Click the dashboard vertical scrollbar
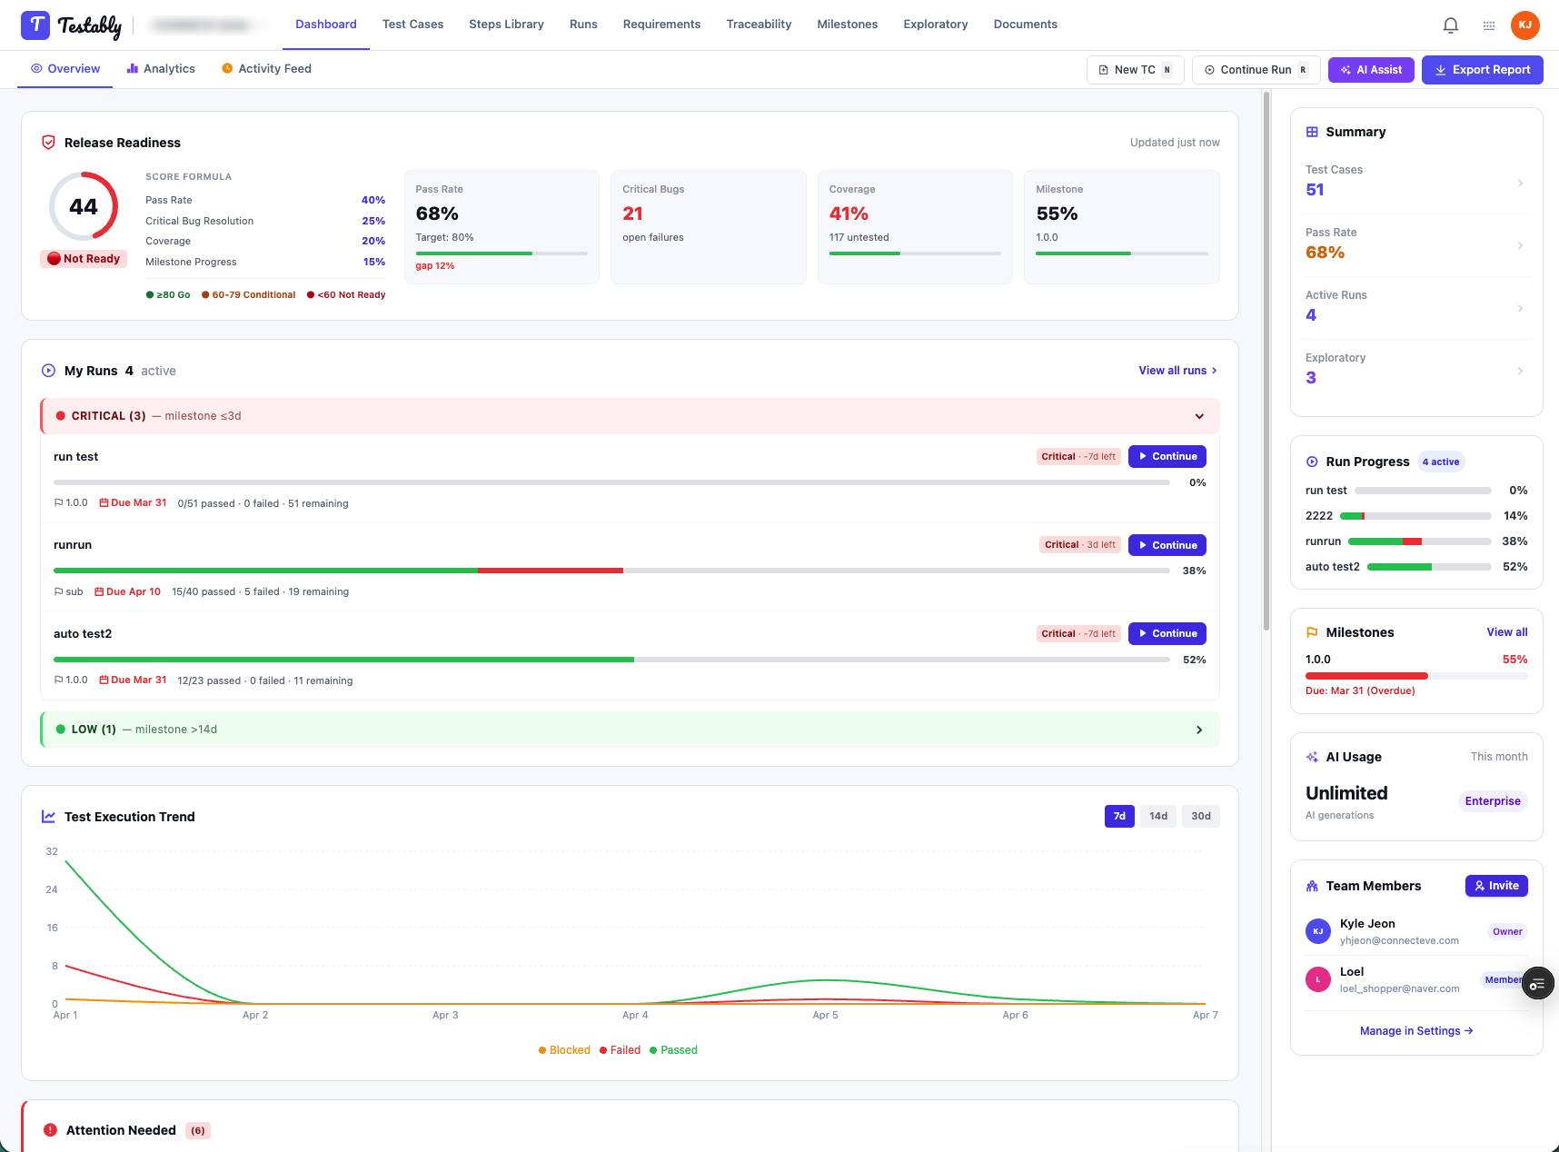This screenshot has width=1559, height=1152. [x=1266, y=363]
